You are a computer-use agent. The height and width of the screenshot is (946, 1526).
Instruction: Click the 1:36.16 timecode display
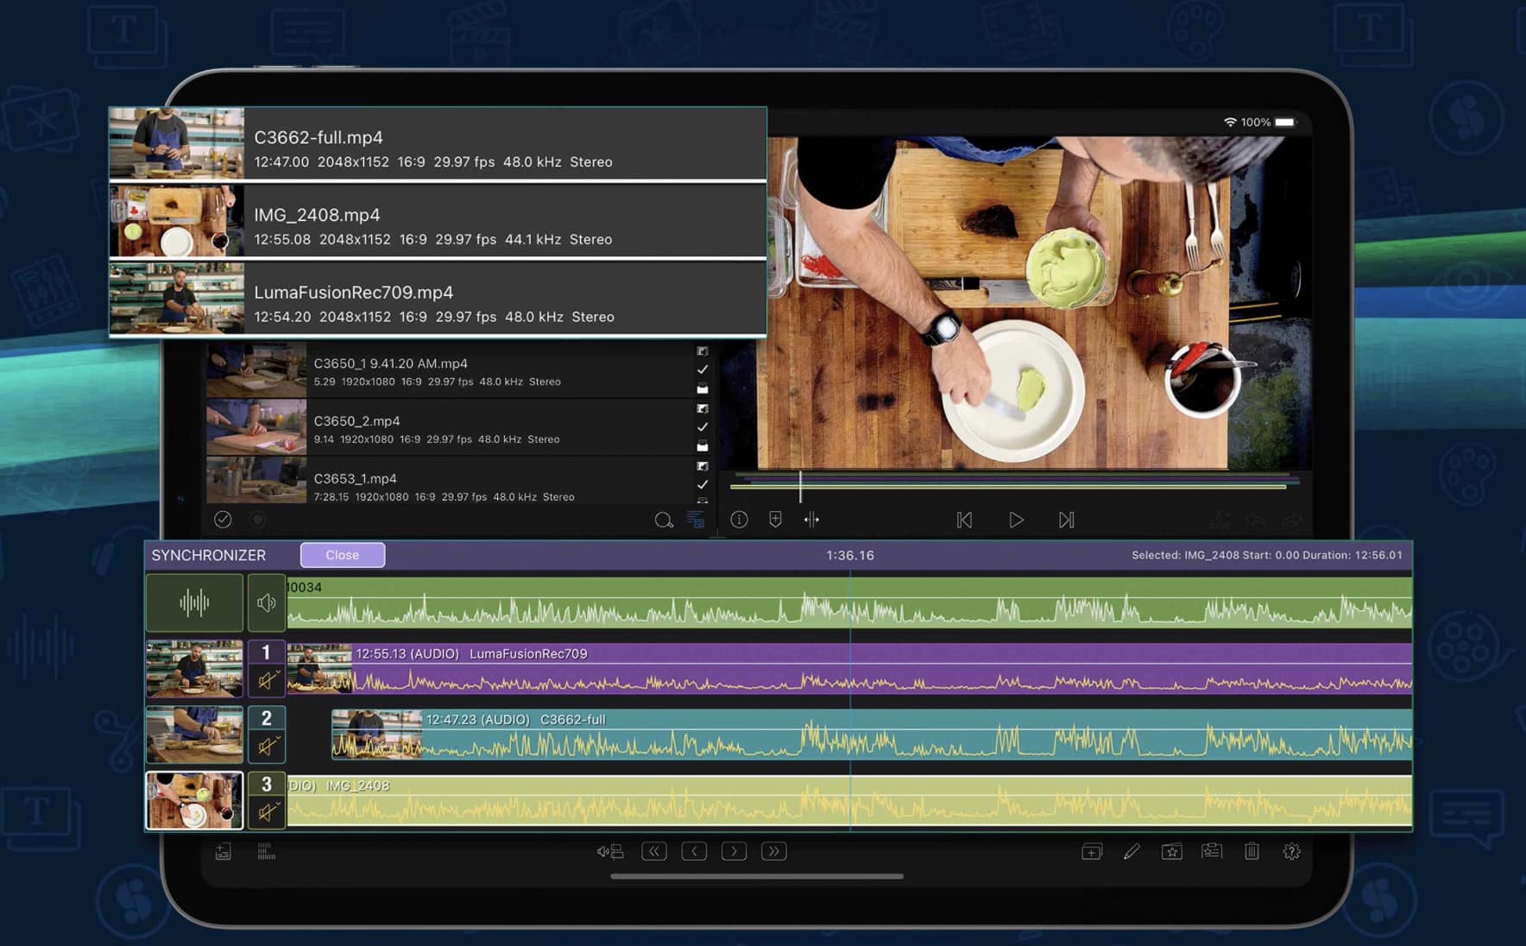click(850, 555)
